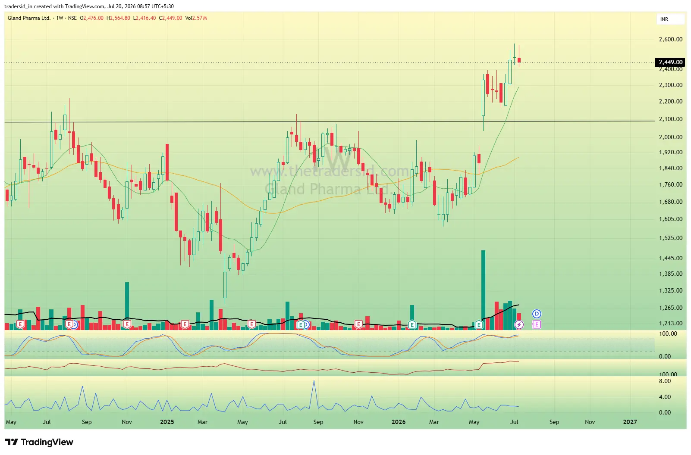
Task: Click the 2,600.00 price axis label
Action: pyautogui.click(x=671, y=39)
